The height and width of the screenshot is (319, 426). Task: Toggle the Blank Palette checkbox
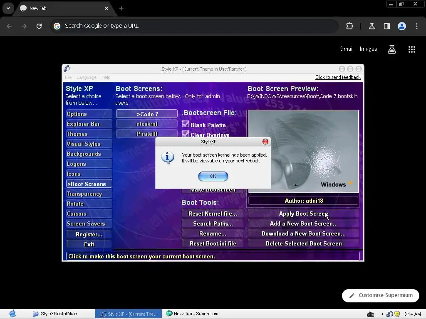pos(185,124)
